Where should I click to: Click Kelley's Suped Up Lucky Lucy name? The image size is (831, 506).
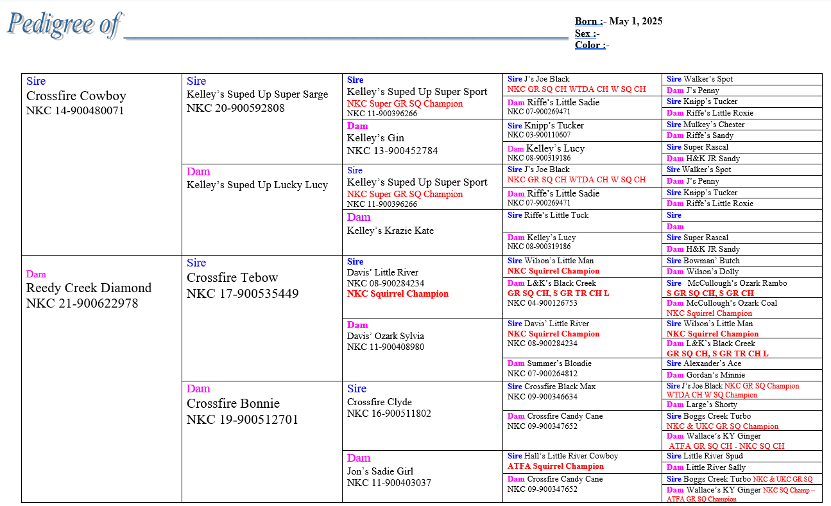coord(257,185)
